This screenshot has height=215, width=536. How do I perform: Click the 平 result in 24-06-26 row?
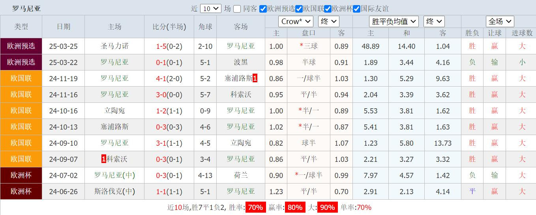tap(472, 191)
